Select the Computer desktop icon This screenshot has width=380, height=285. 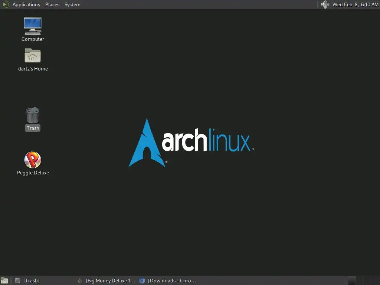33,26
